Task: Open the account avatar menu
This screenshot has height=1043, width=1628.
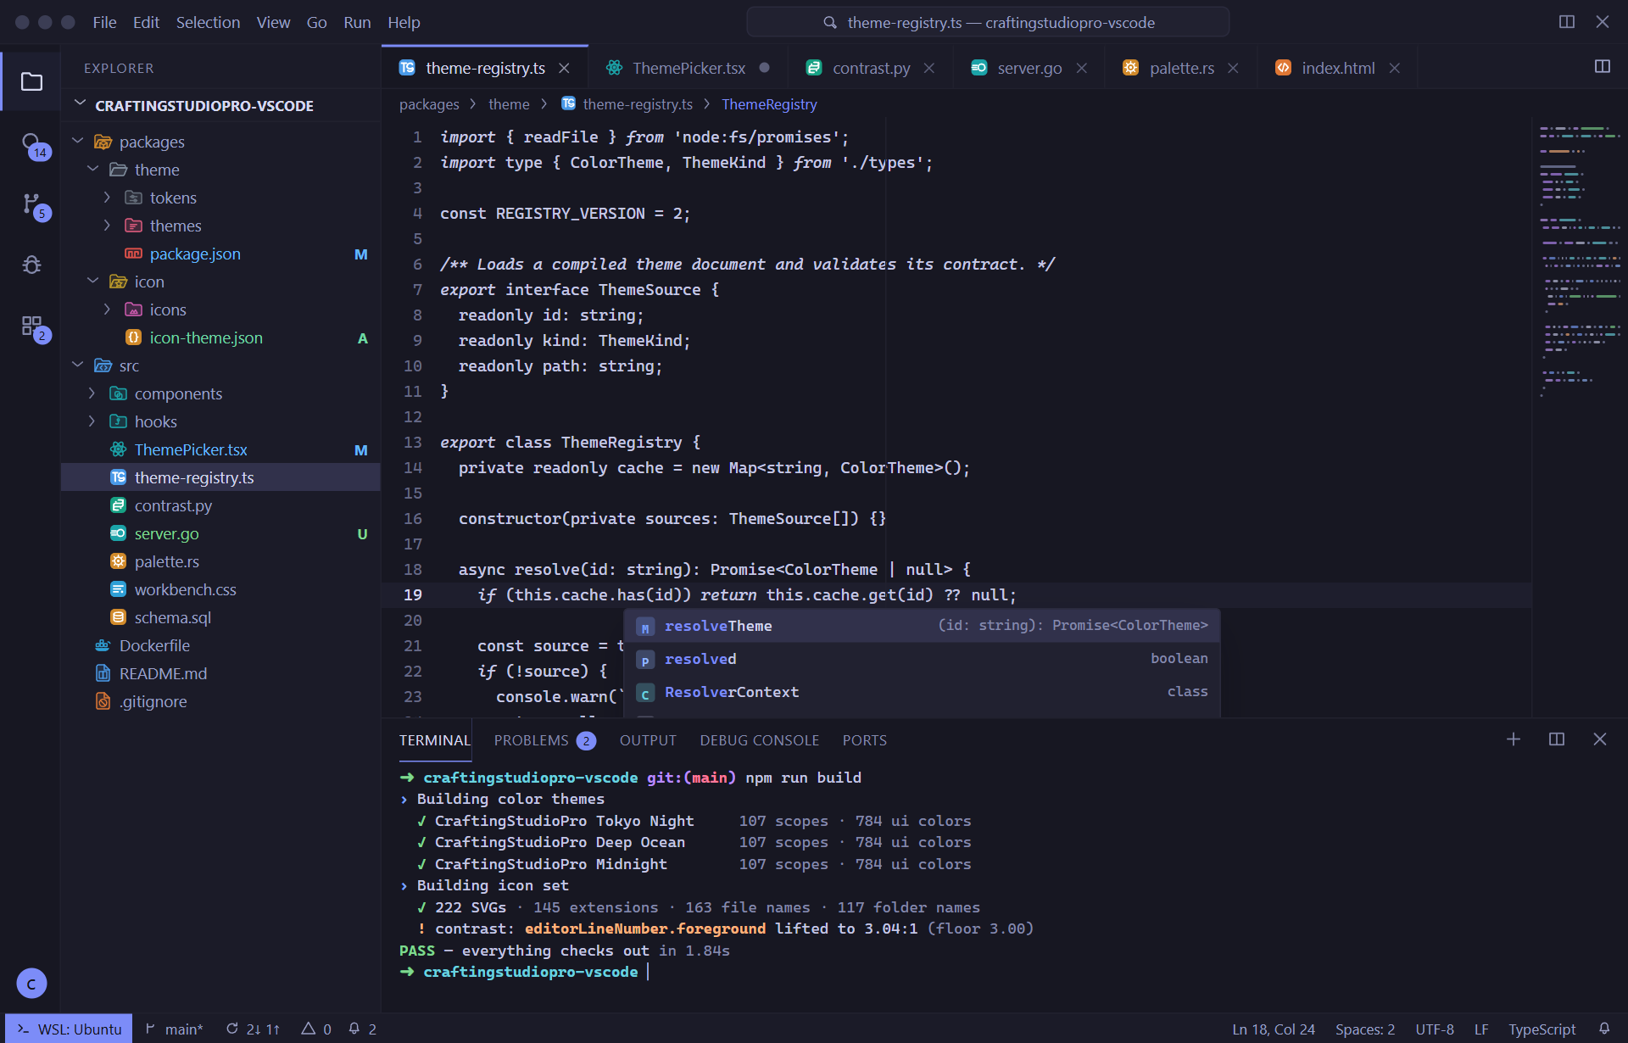Action: point(31,984)
